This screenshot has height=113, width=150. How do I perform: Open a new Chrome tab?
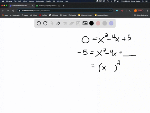coord(64,6)
